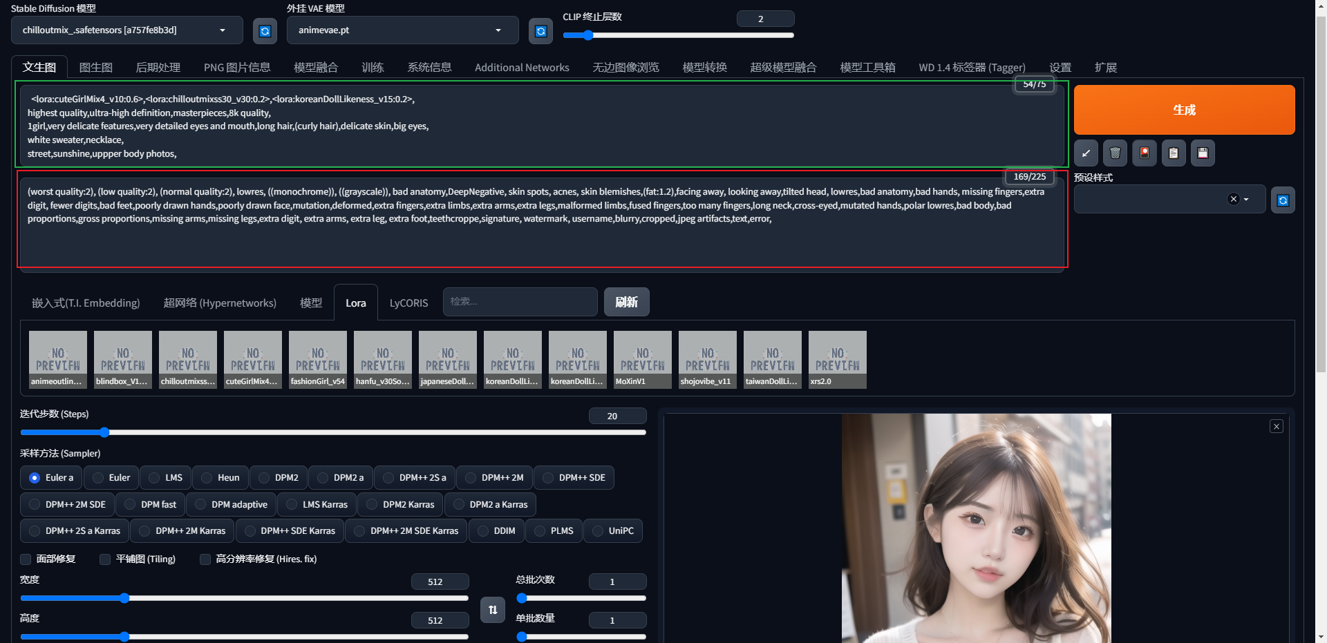Toggle extra networks with the red card icon
The height and width of the screenshot is (643, 1327).
pyautogui.click(x=1144, y=153)
